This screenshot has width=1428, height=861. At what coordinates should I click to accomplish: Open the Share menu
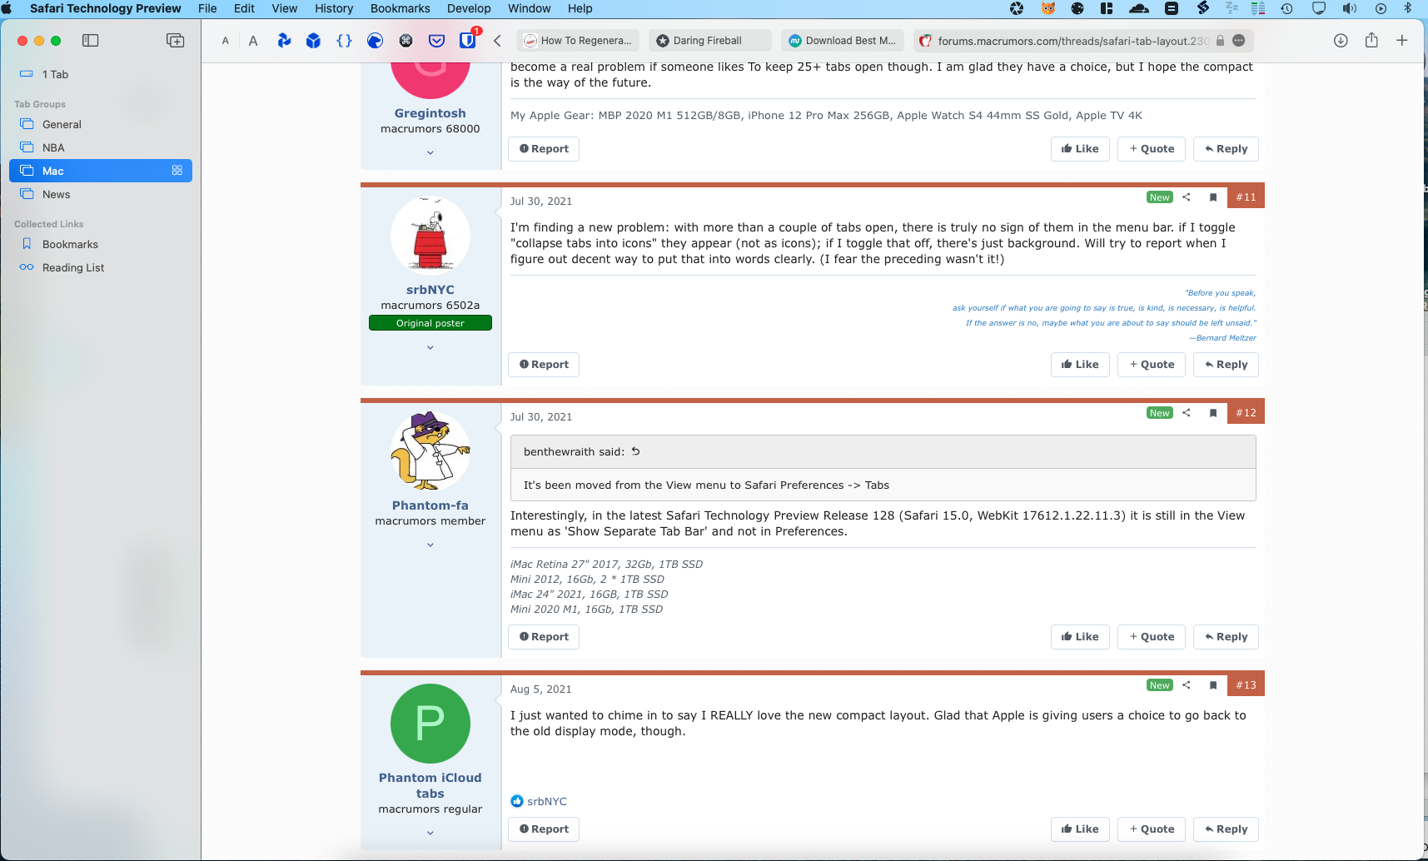[x=1371, y=40]
